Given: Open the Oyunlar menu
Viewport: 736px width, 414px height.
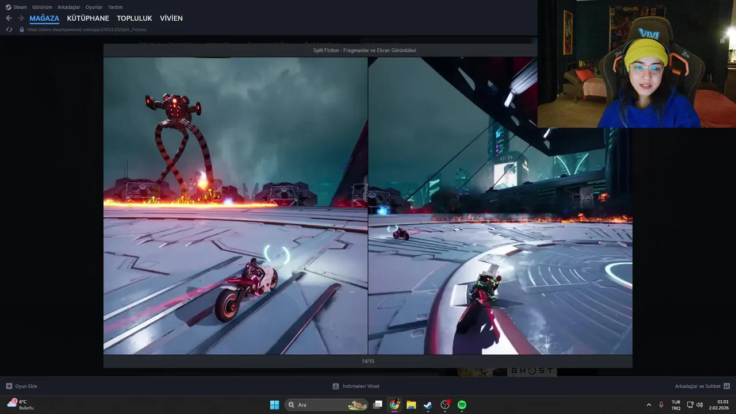Looking at the screenshot, I should 94,7.
